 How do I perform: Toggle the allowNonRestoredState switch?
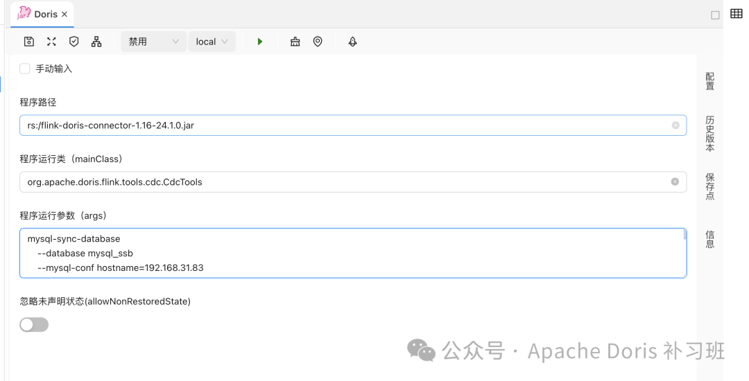pyautogui.click(x=34, y=325)
